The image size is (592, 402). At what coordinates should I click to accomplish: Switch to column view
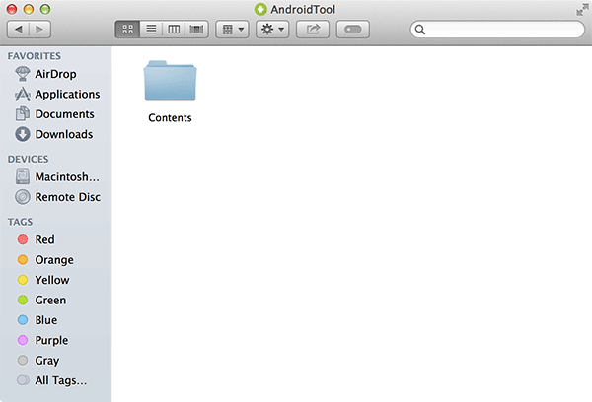point(174,29)
